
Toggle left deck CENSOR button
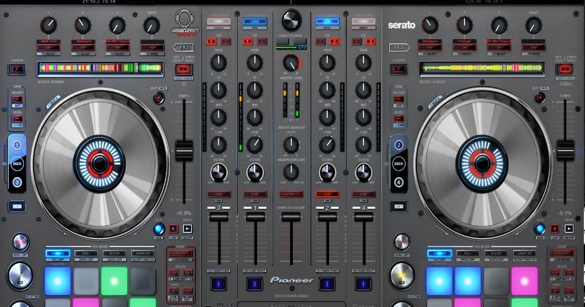click(x=17, y=69)
